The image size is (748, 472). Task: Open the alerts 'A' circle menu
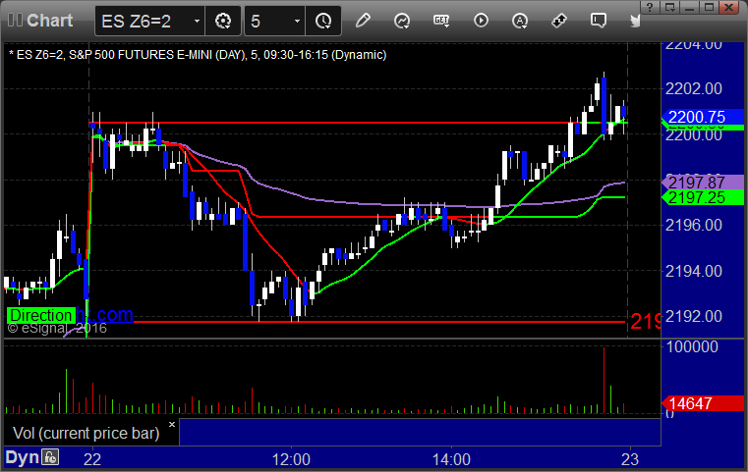[520, 21]
